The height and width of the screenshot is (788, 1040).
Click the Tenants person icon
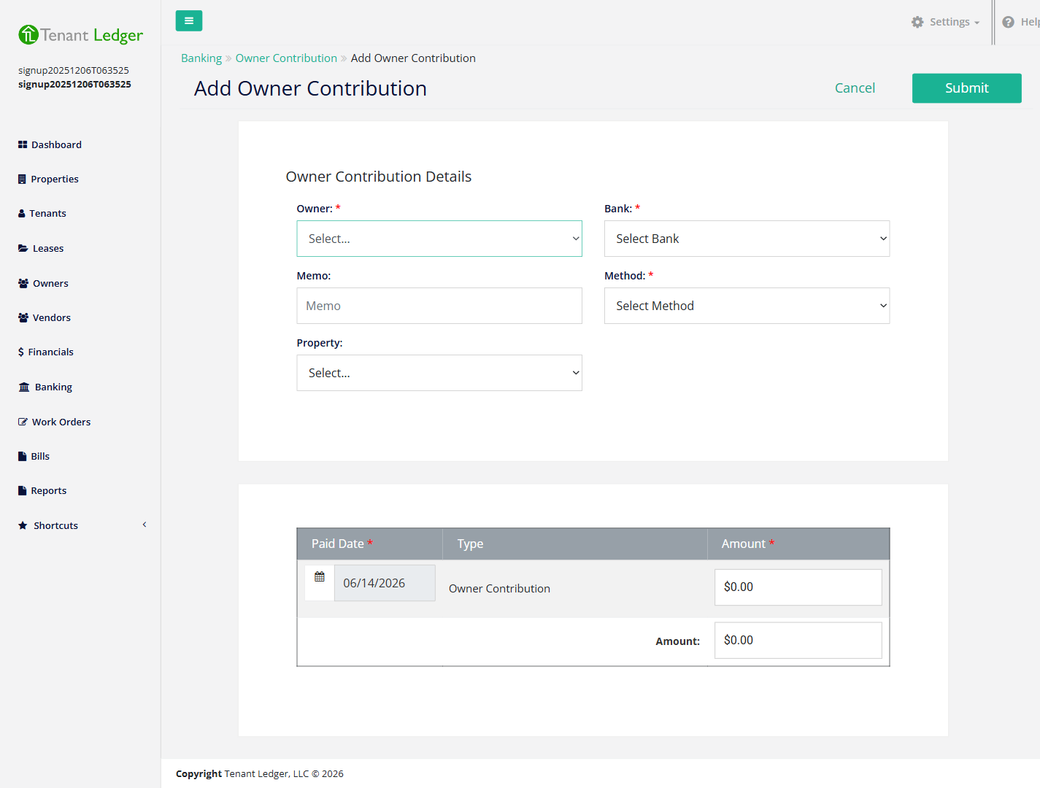point(22,213)
